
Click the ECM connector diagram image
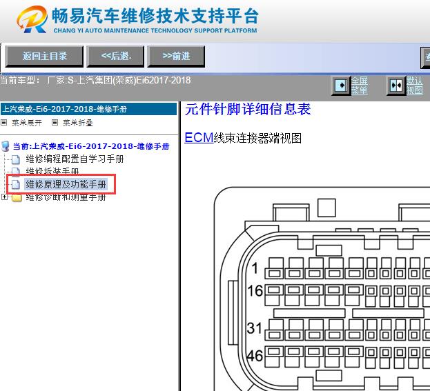322,289
